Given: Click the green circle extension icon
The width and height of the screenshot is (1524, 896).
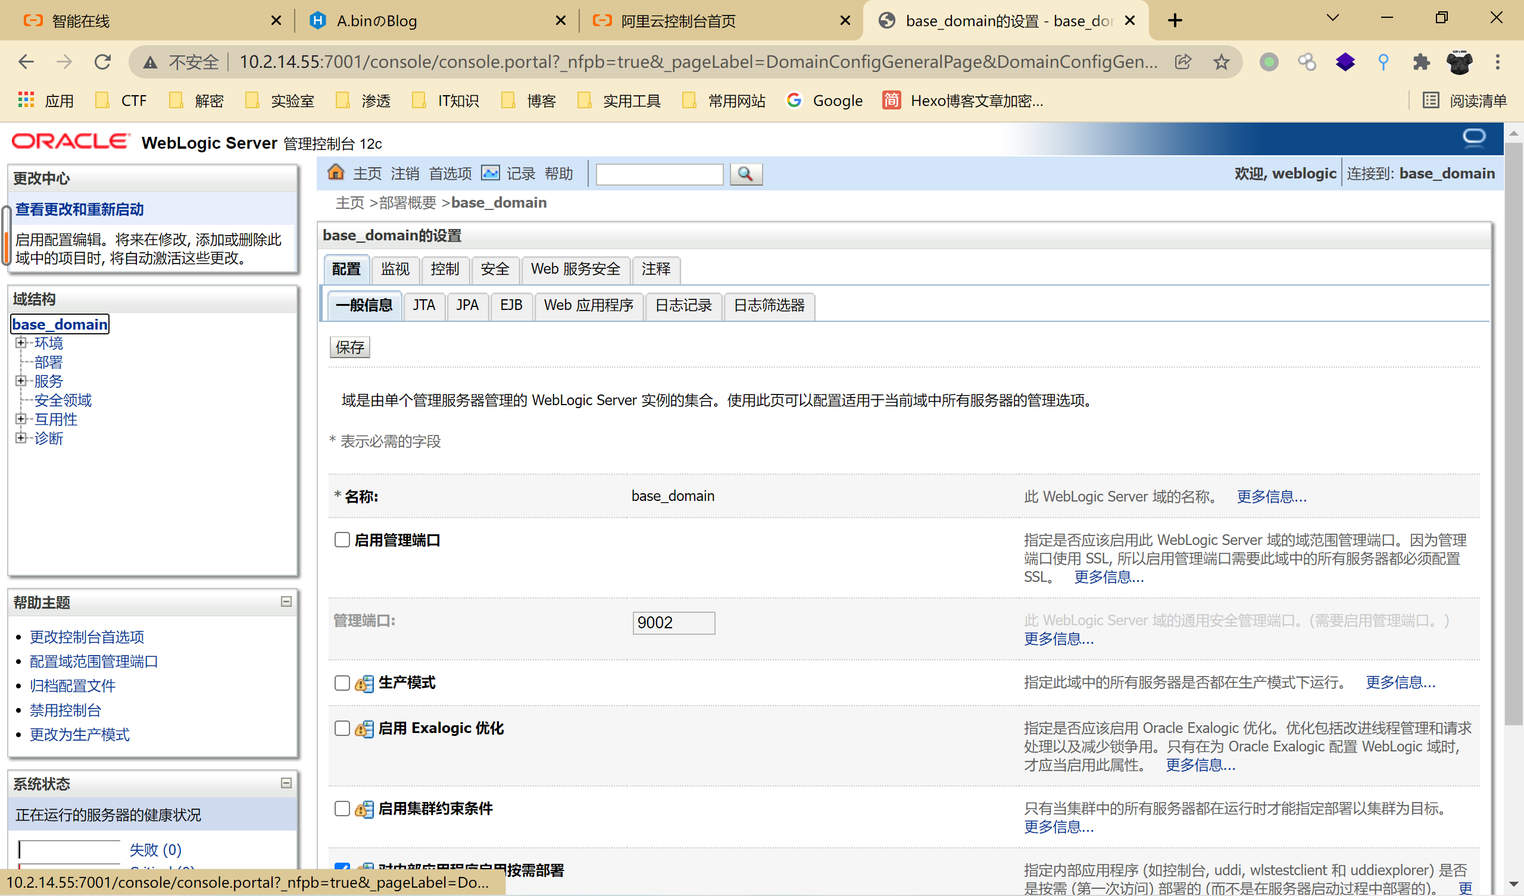Looking at the screenshot, I should [1269, 62].
